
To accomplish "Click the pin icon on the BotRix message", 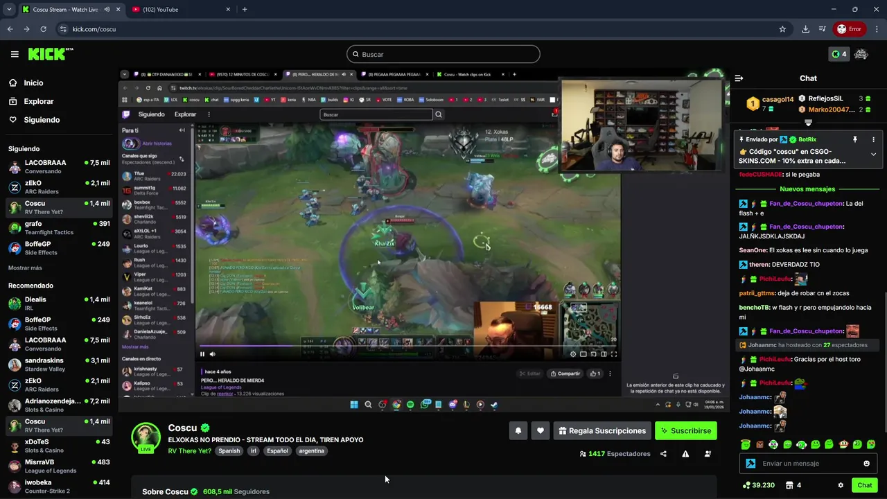I will 854,139.
